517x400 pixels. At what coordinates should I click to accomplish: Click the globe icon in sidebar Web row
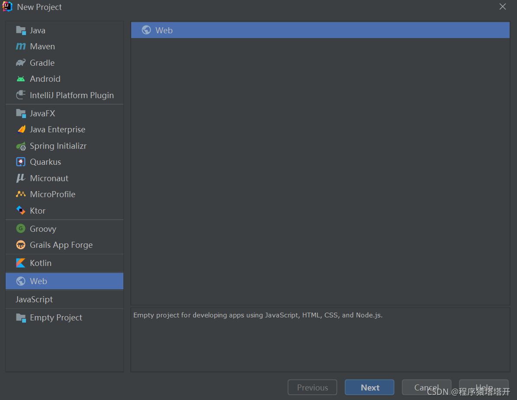(21, 281)
